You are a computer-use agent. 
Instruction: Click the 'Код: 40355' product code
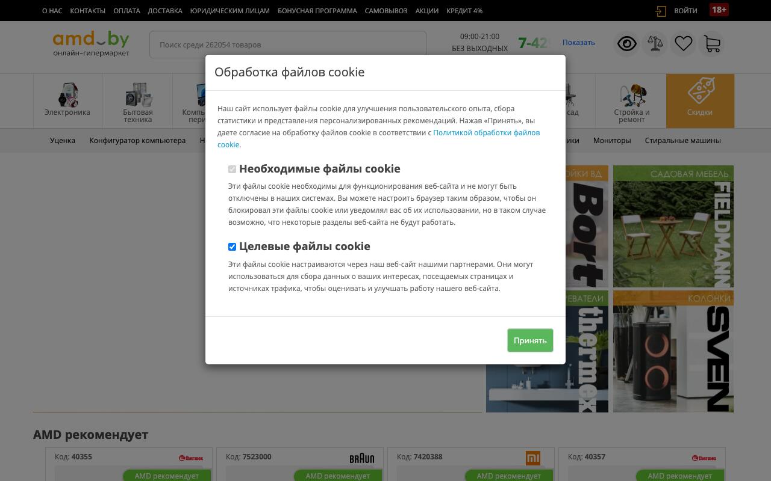pos(73,457)
